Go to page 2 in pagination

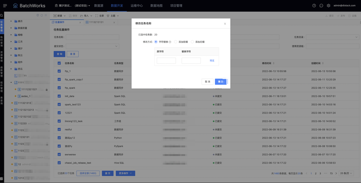[316, 173]
